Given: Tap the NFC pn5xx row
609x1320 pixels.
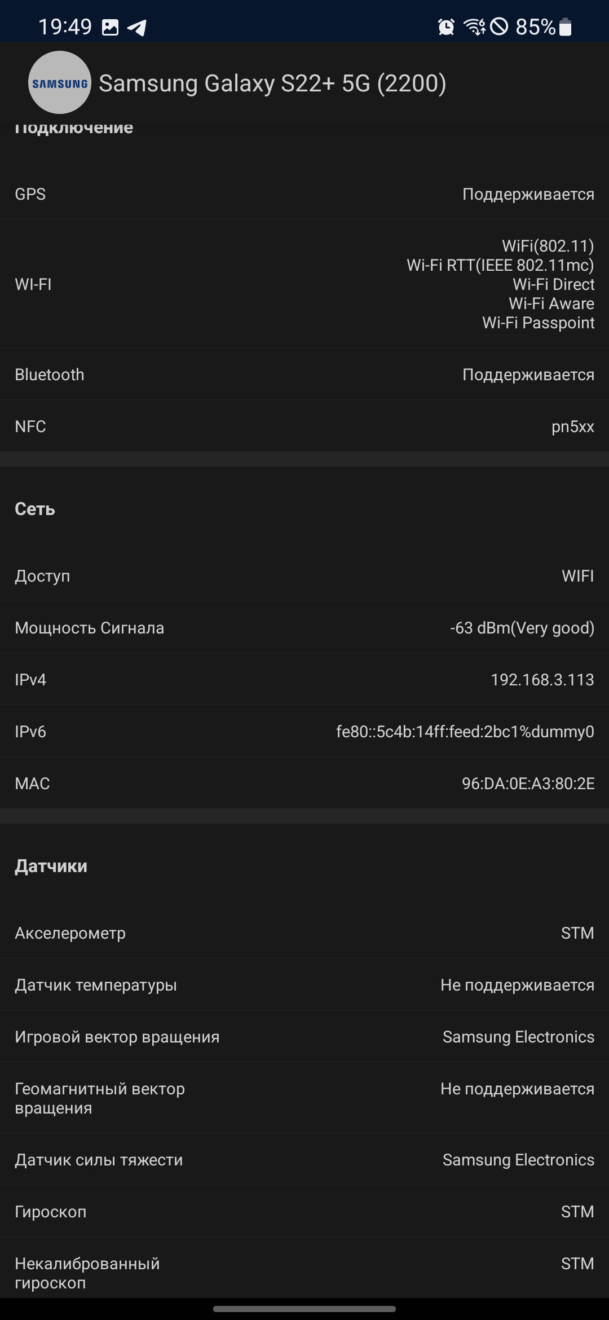Looking at the screenshot, I should (x=304, y=426).
